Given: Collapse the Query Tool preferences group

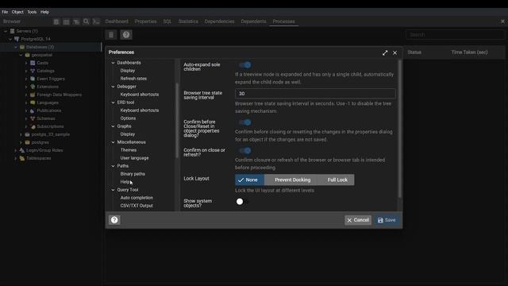Looking at the screenshot, I should point(113,190).
